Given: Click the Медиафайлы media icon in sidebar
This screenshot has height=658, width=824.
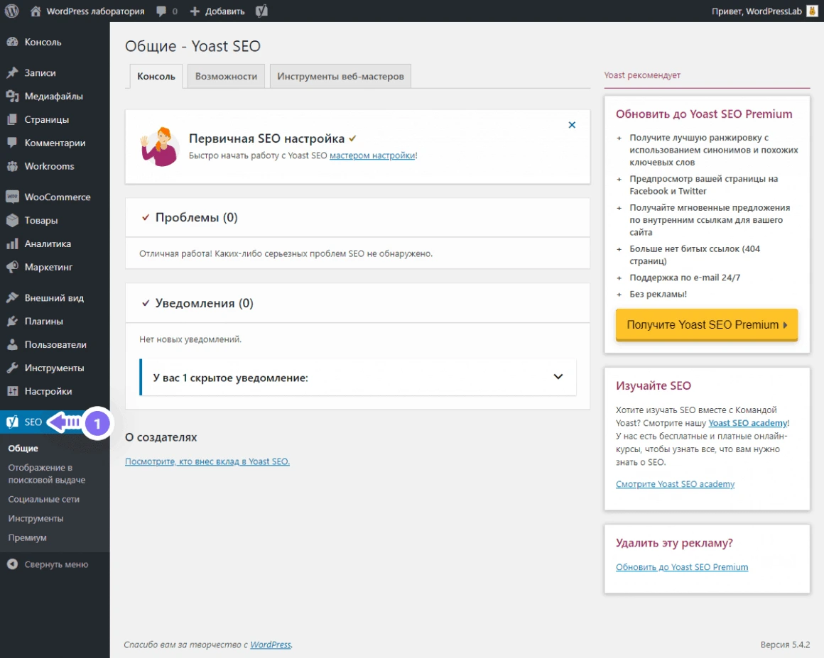Looking at the screenshot, I should 12,96.
